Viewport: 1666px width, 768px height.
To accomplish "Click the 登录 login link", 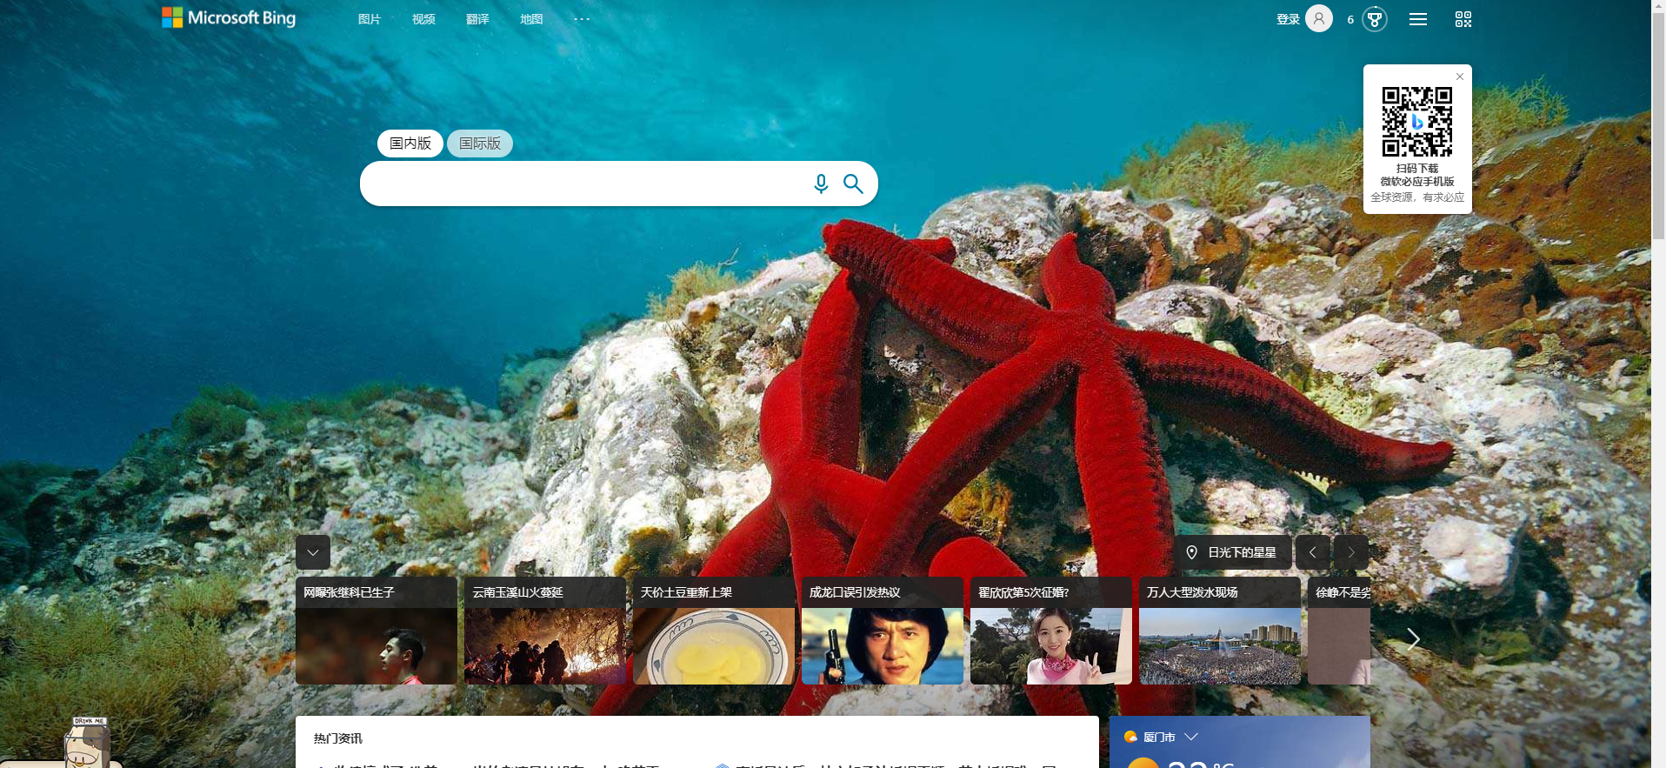I will [1287, 19].
